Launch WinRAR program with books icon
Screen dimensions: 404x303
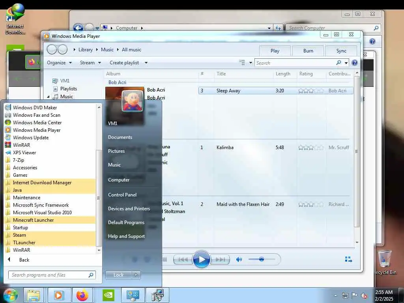point(21,145)
